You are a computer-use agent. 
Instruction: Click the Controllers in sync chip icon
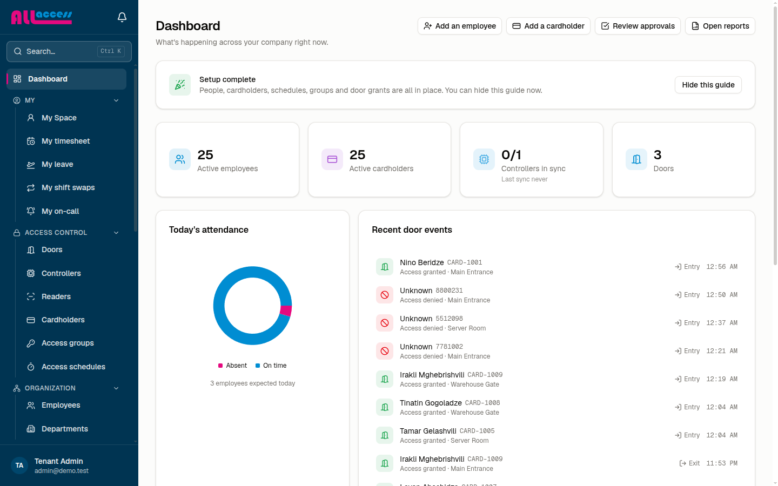point(484,159)
